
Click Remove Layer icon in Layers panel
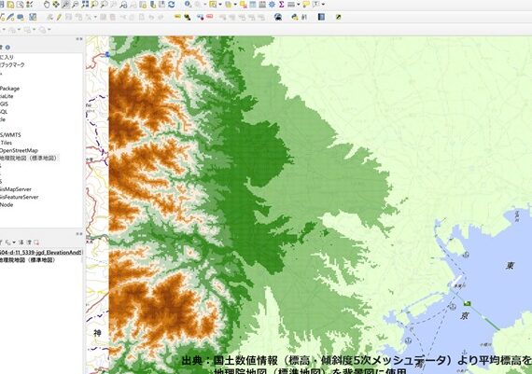coord(36,242)
